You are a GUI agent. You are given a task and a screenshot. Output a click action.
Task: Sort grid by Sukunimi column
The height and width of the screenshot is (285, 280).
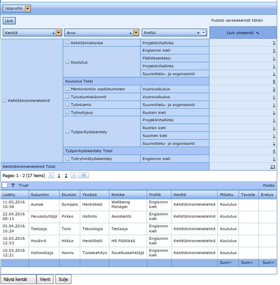tap(44, 195)
